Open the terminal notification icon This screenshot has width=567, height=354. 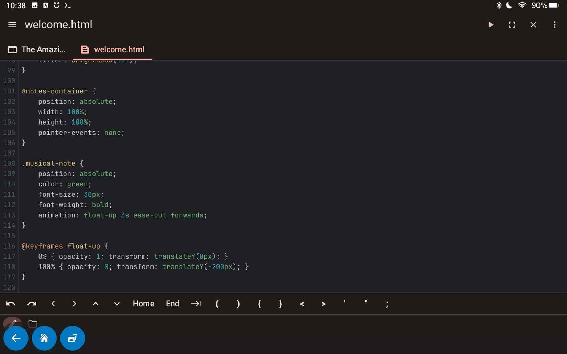68,5
